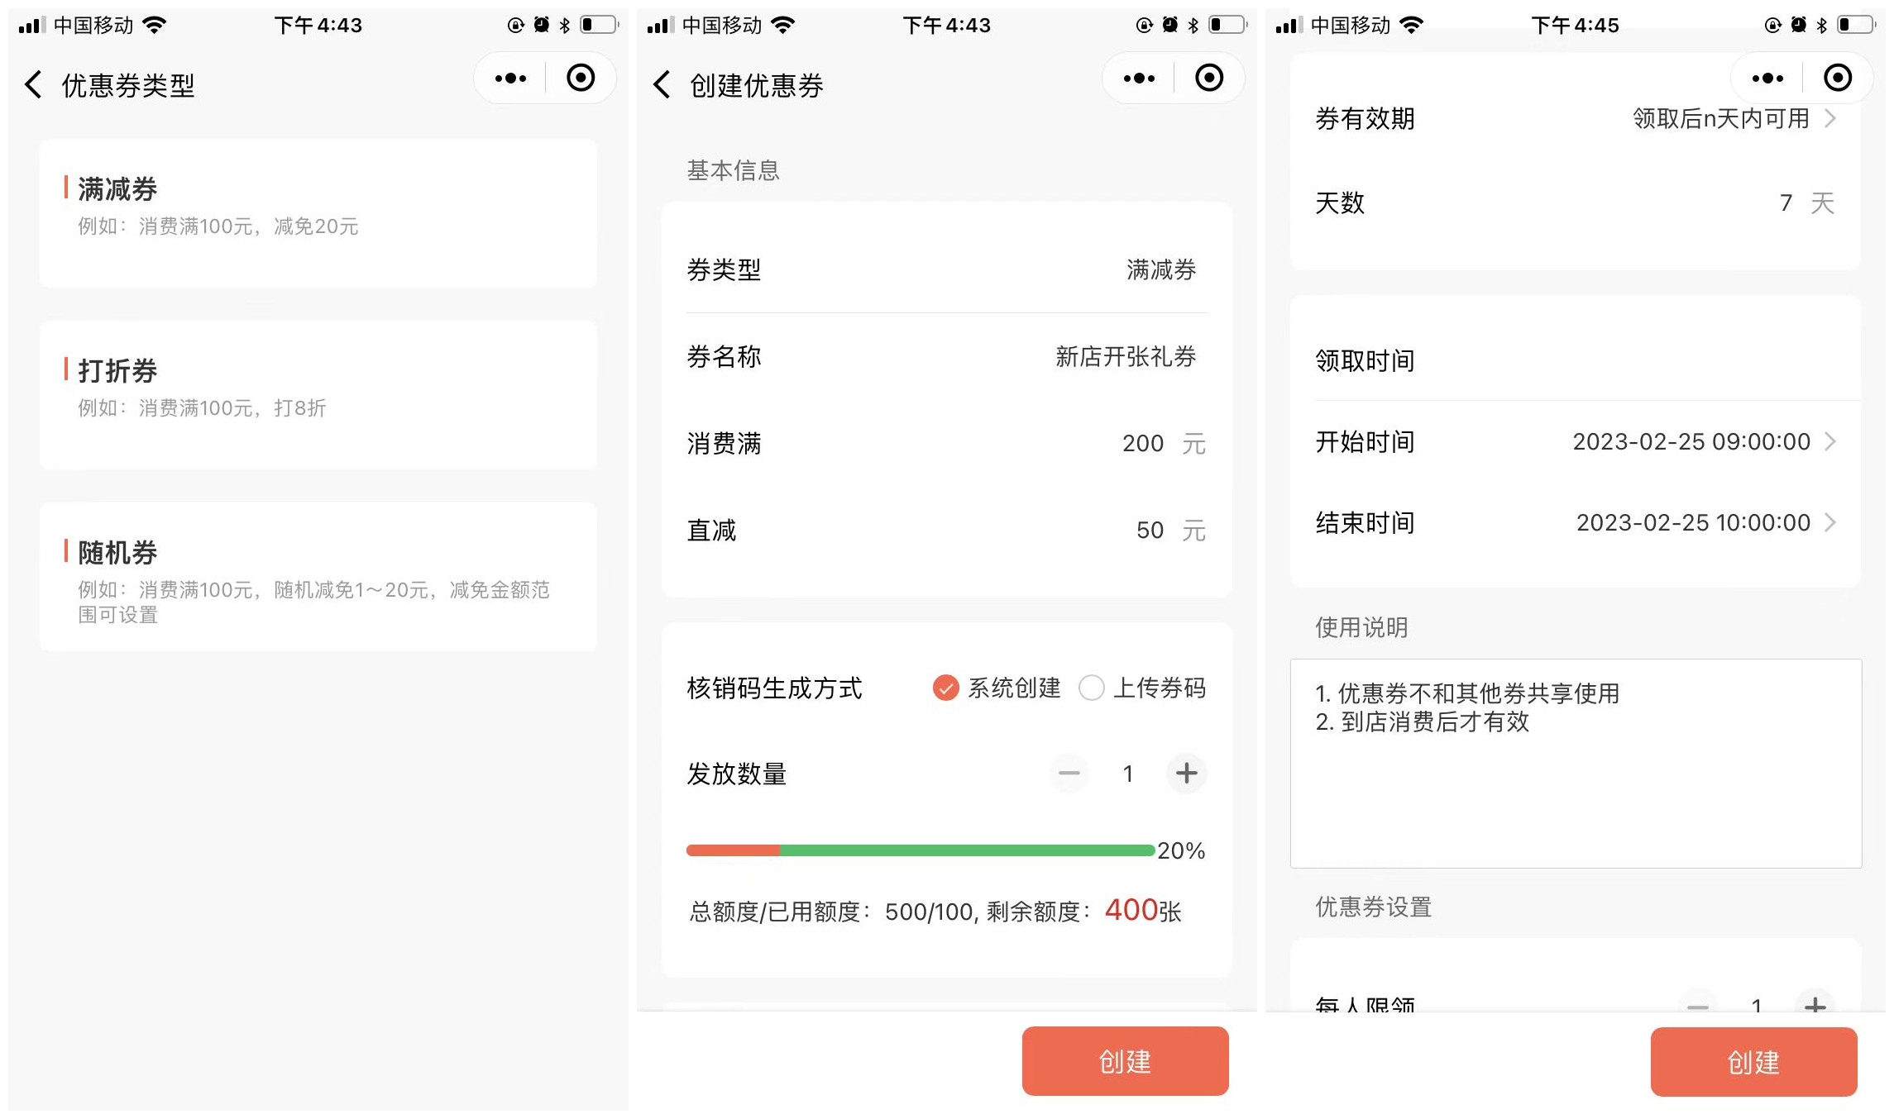Select 系统创建 radio option
This screenshot has height=1119, width=1894.
tap(945, 688)
